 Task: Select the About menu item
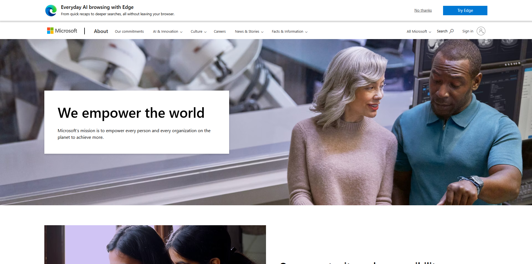click(101, 31)
